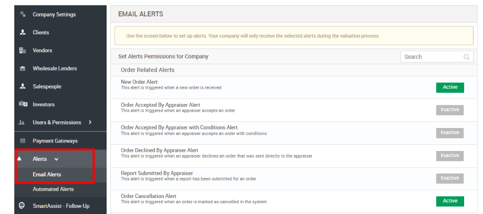Disable the Order Cancellation Alert

450,201
